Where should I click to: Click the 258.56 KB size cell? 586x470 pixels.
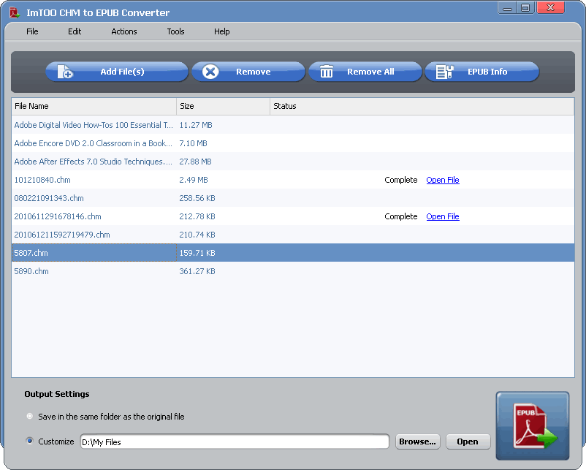pos(197,198)
